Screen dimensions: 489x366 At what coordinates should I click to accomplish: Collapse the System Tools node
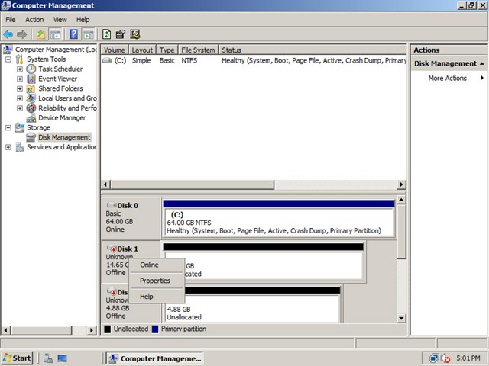coord(8,59)
